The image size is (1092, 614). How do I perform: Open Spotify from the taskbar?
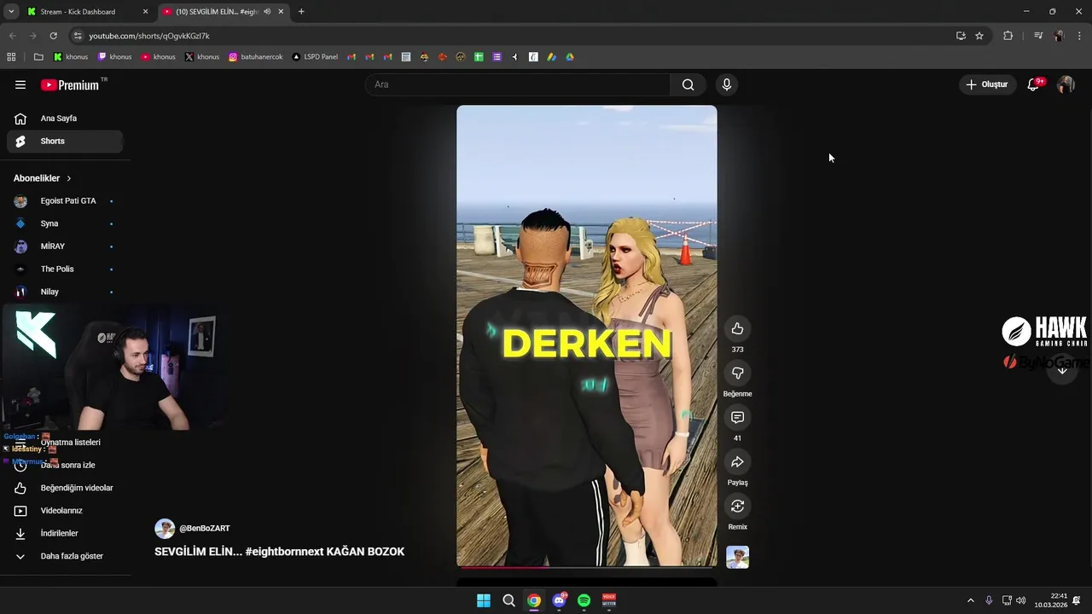(584, 600)
